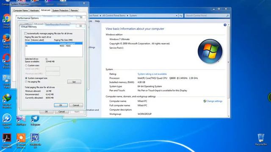Click the Initial size input field
Viewport: 271px width, 152px height.
tap(53, 69)
